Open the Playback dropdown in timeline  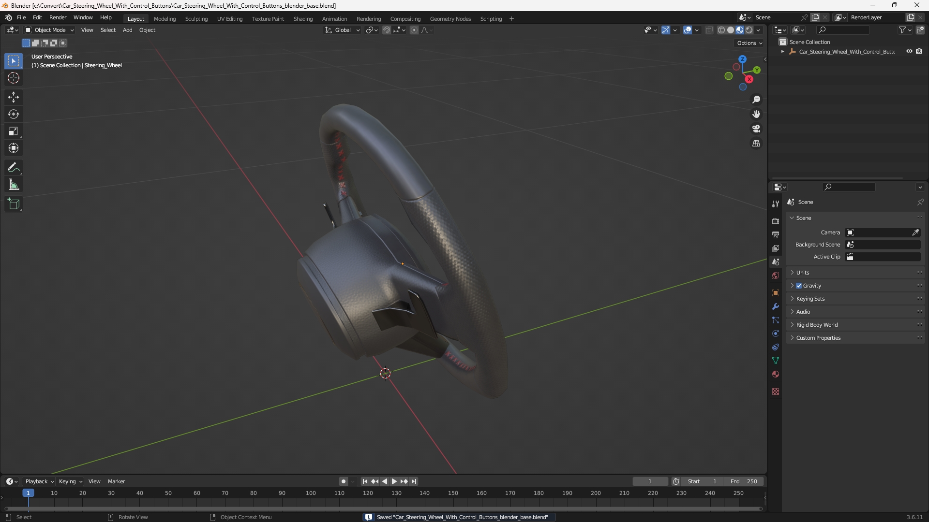(39, 481)
